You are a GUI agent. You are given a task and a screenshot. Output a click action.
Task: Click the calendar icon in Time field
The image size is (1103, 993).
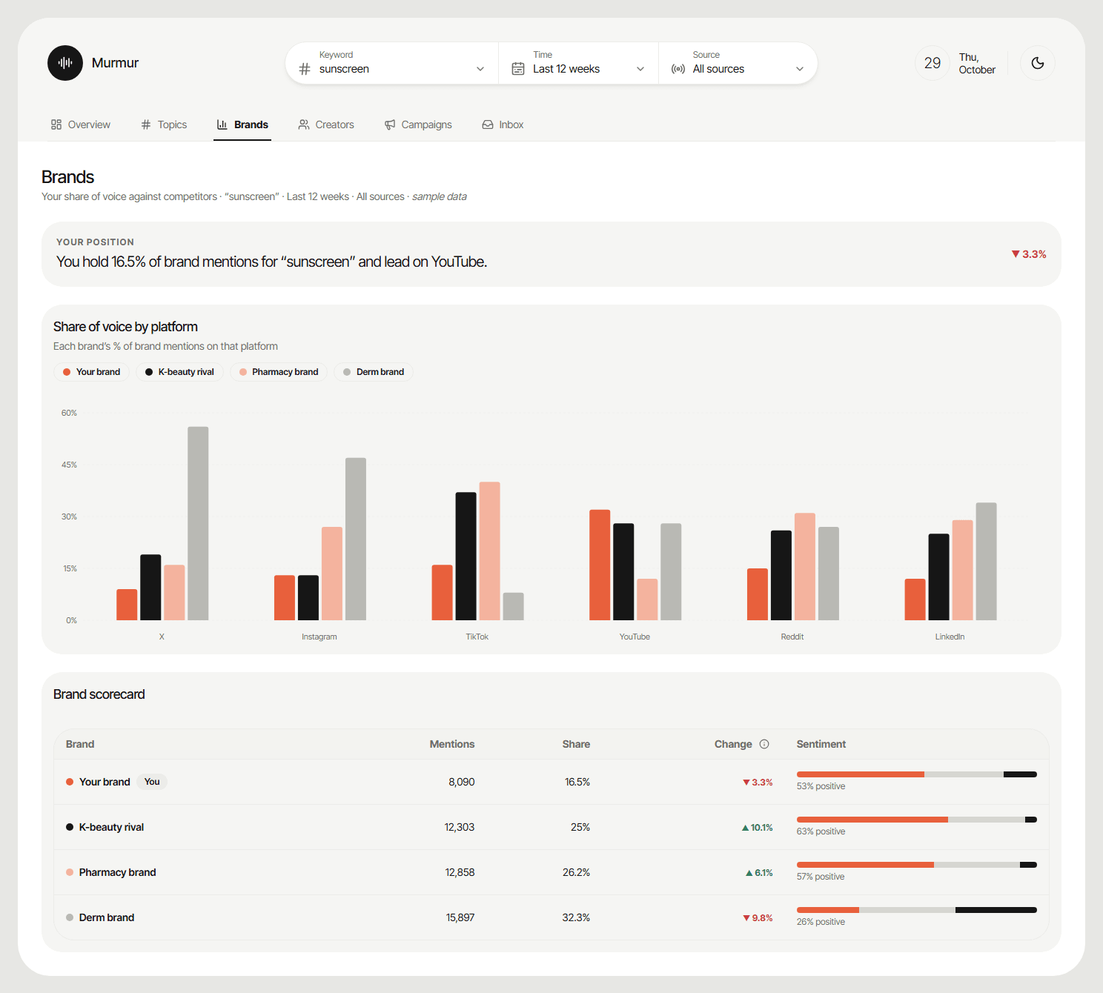pyautogui.click(x=518, y=69)
